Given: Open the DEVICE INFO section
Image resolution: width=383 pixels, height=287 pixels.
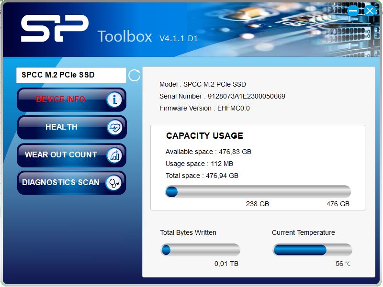Looking at the screenshot, I should (71, 99).
